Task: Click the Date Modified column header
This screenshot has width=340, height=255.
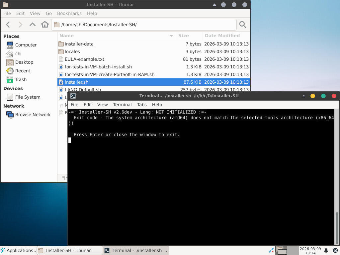Action: [x=222, y=36]
